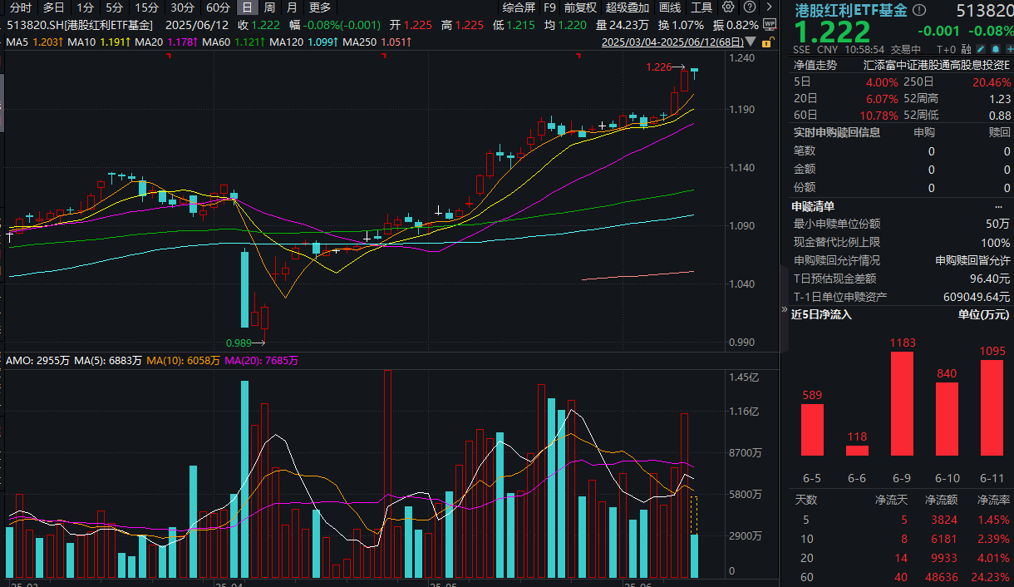
Task: Toggle 前复权 price adjustment
Action: [579, 7]
